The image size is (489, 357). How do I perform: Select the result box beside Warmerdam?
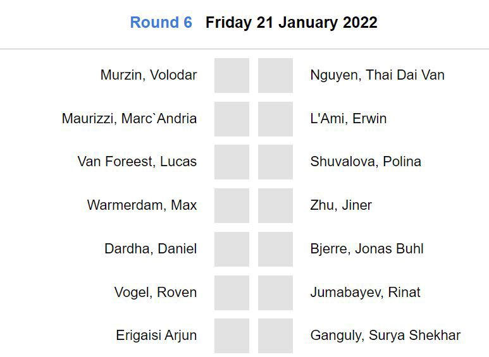232,205
